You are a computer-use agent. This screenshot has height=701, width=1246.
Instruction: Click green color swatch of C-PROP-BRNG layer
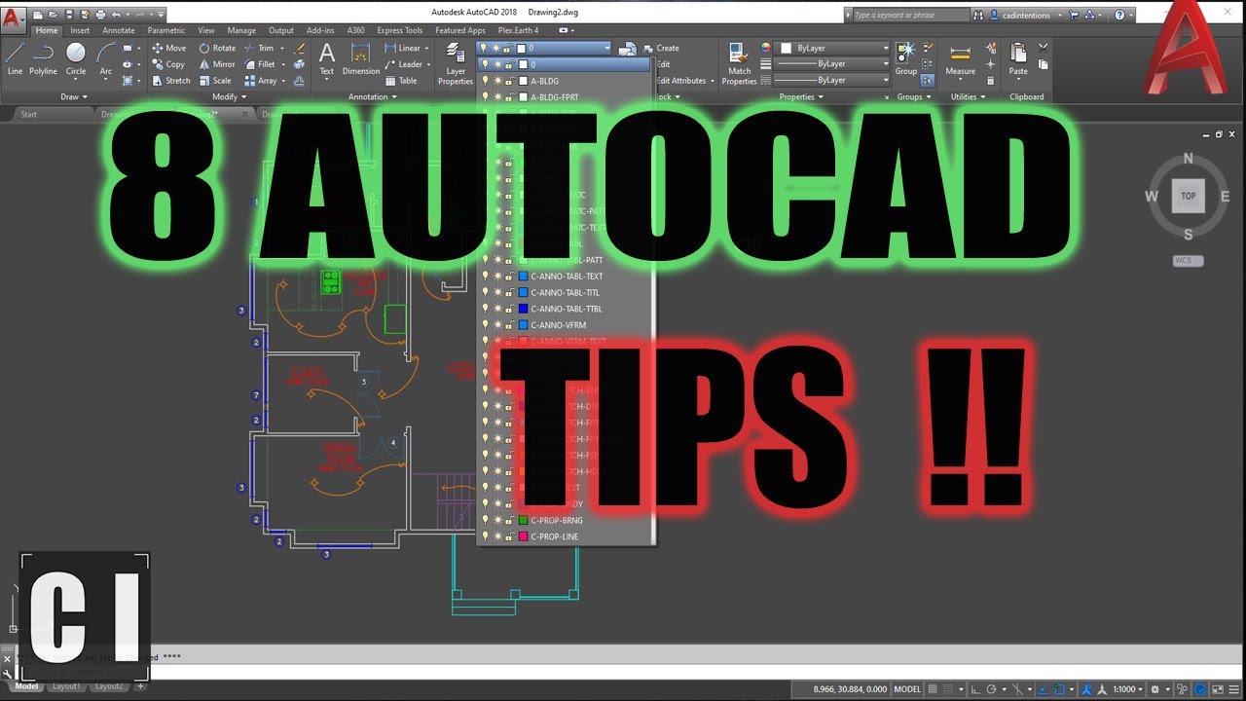523,520
